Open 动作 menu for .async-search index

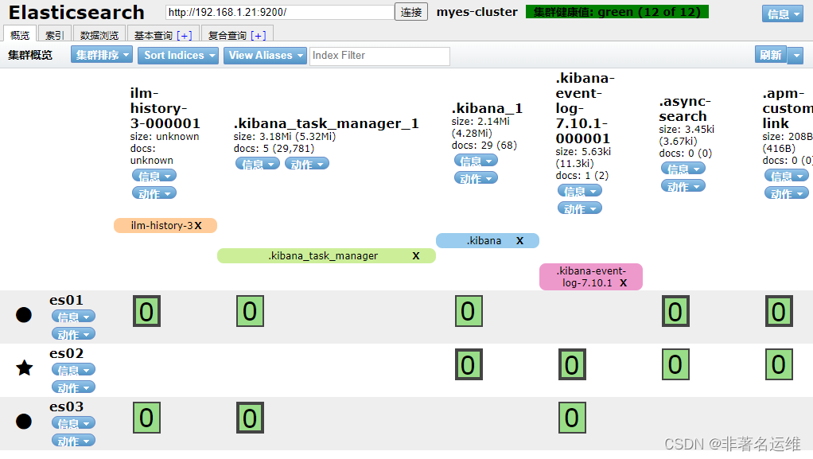(x=683, y=186)
